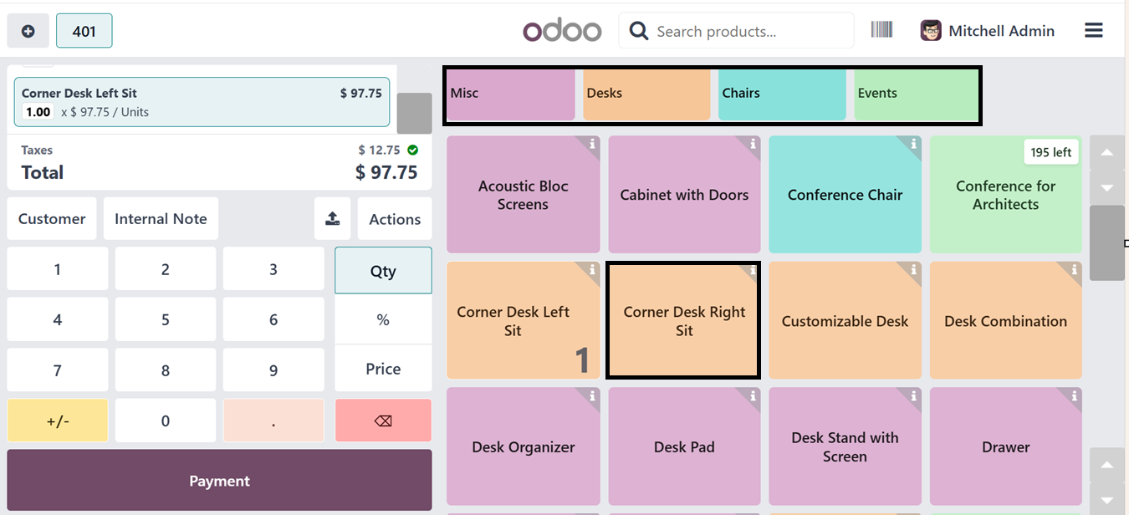The height and width of the screenshot is (515, 1129).
Task: Toggle the +/- sign key
Action: [x=58, y=421]
